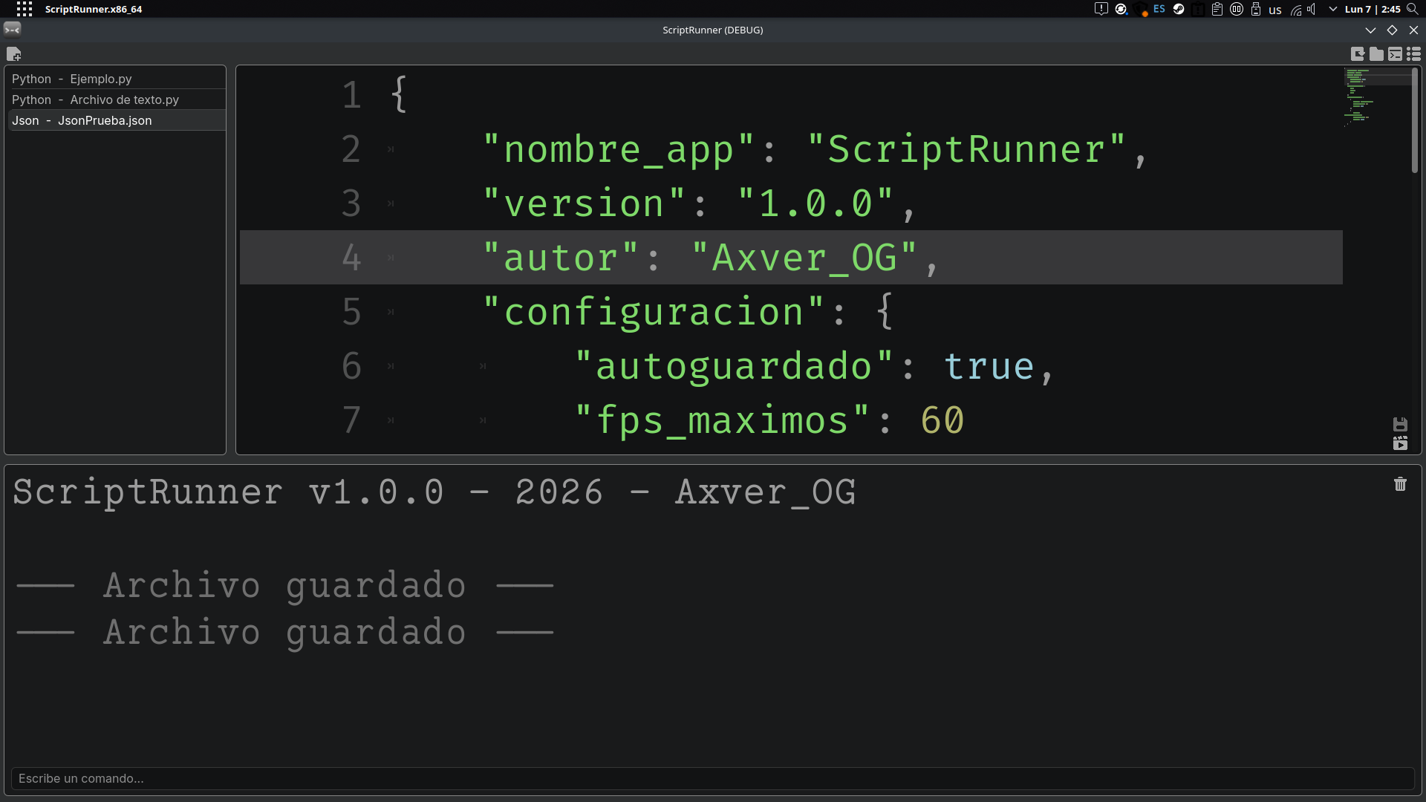The height and width of the screenshot is (802, 1426).
Task: Toggle the terminal console panel icon
Action: click(1395, 54)
